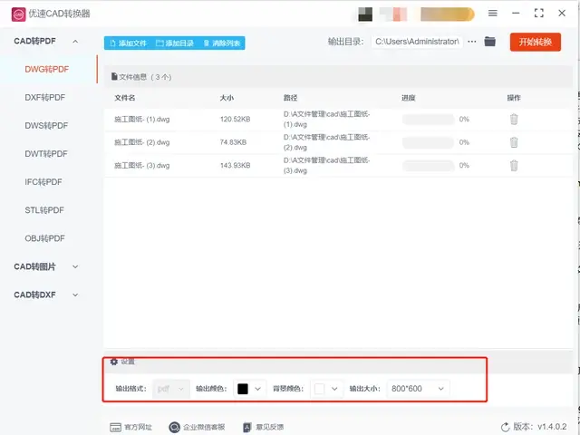
Task: Click the output directory path field
Action: click(417, 42)
